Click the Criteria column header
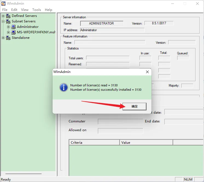Viewport: 204px width, 182px height. click(94, 142)
